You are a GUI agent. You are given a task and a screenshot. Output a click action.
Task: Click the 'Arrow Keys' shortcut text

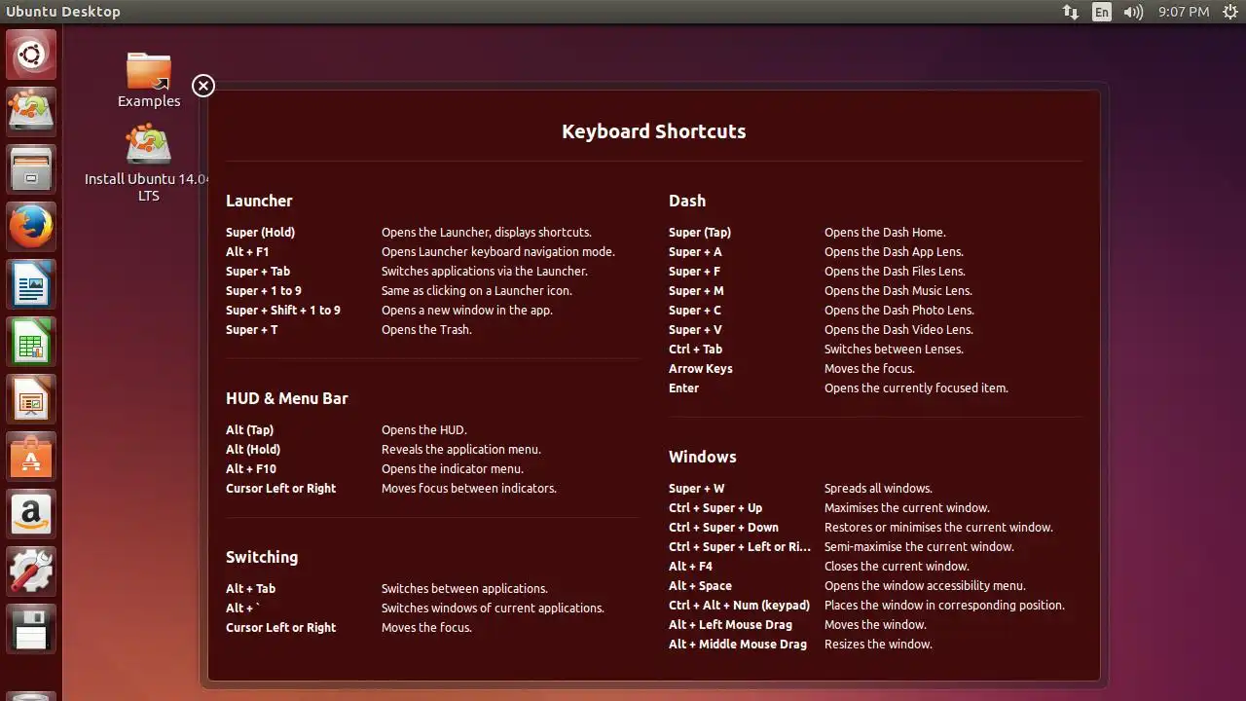pos(701,369)
